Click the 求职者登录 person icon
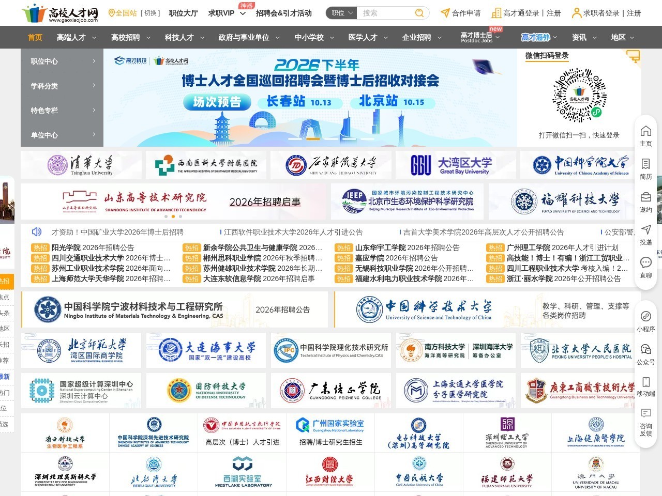The width and height of the screenshot is (662, 496). (576, 13)
